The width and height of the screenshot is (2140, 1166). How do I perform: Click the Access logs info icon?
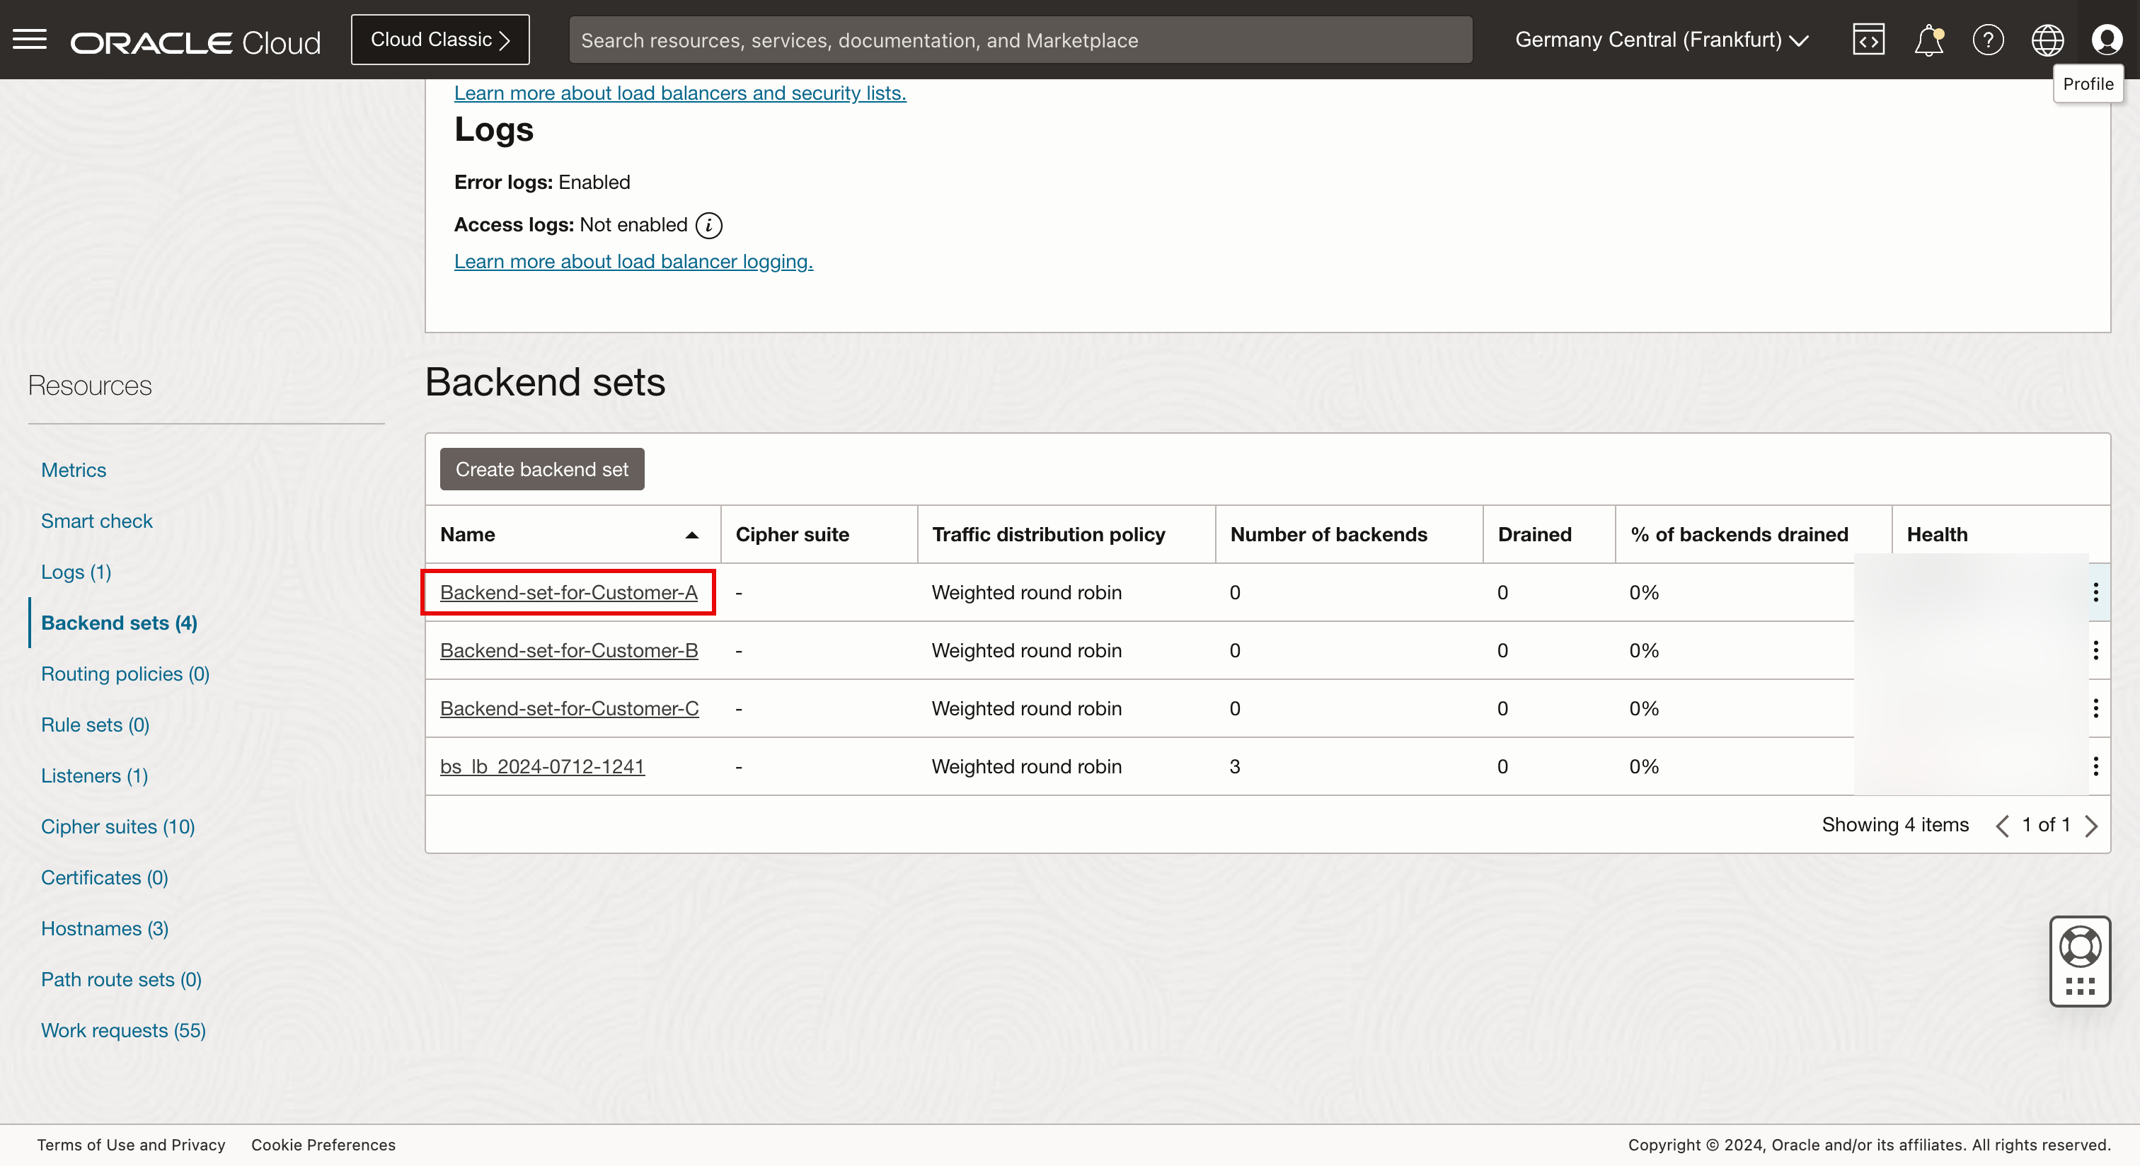tap(708, 225)
